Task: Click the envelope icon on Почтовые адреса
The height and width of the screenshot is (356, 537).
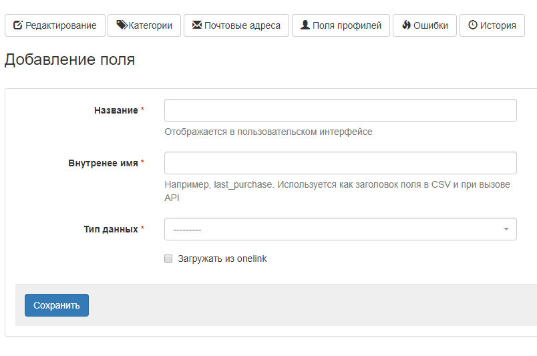Action: coord(197,25)
